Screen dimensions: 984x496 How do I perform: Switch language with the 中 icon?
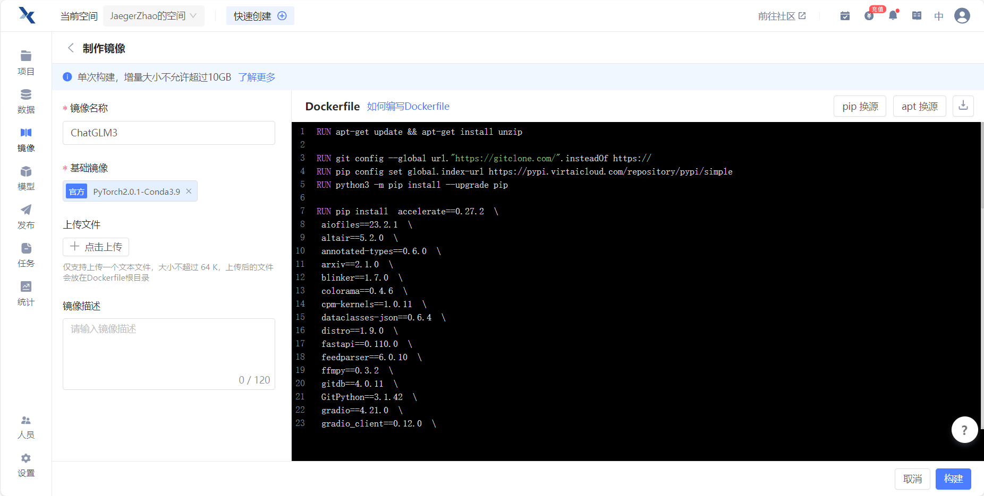point(939,16)
